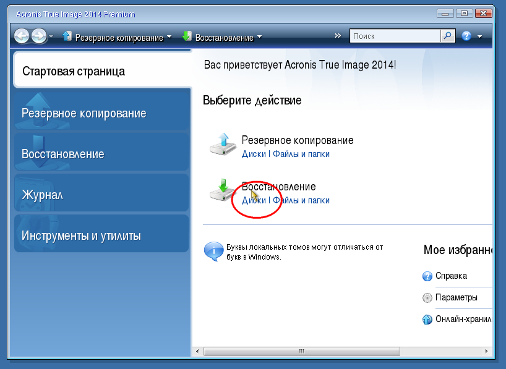Screen dimensions: 506x369
Task: Click into the Поиск search field
Action: pyautogui.click(x=395, y=36)
